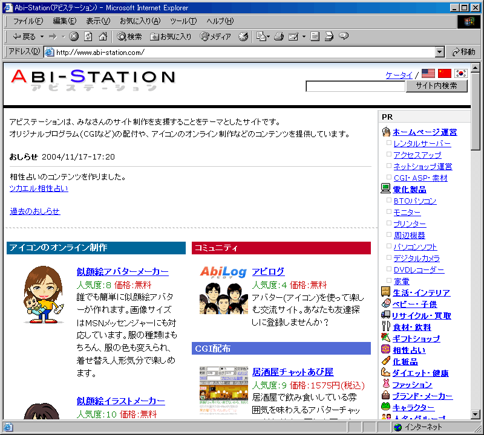484x435 pixels.
Task: Go to the Home page icon
Action: click(103, 36)
